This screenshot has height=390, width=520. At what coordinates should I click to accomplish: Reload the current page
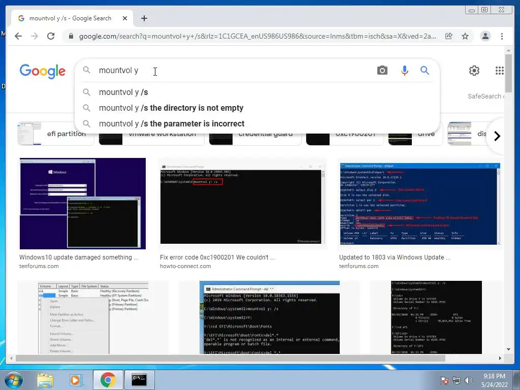tap(51, 36)
